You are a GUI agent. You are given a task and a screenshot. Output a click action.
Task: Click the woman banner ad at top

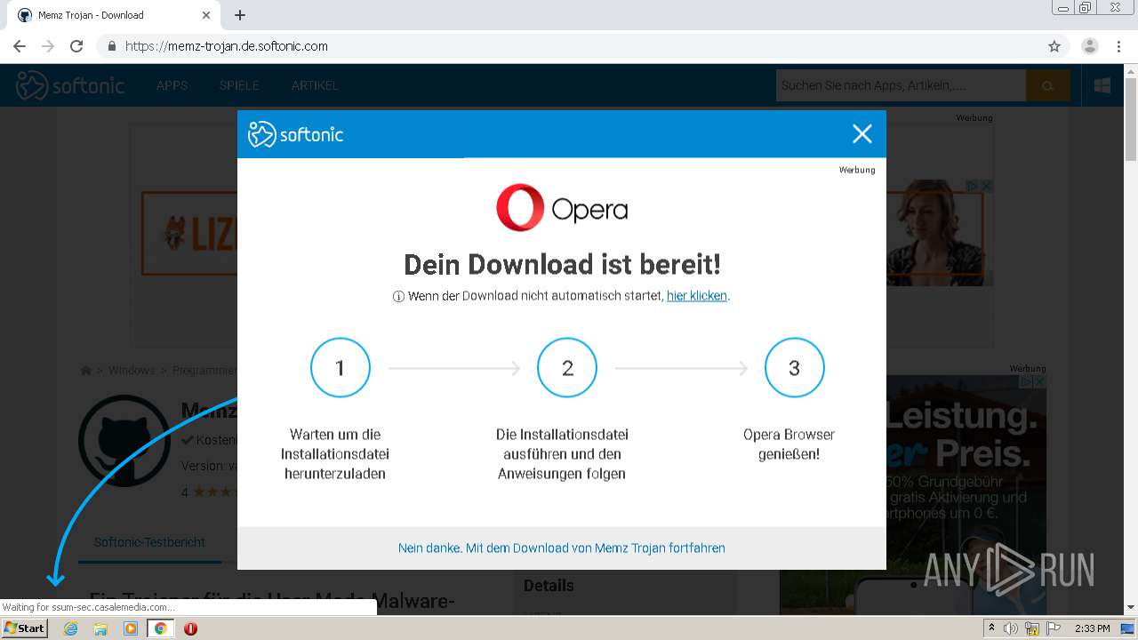pyautogui.click(x=940, y=233)
